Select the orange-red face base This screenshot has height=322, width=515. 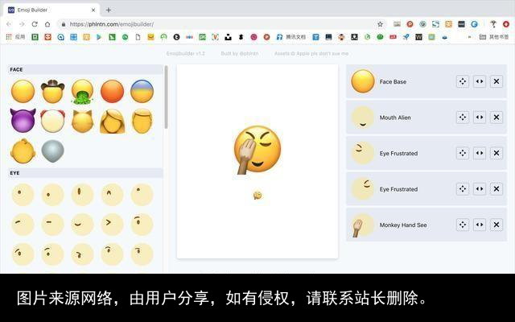(112, 91)
